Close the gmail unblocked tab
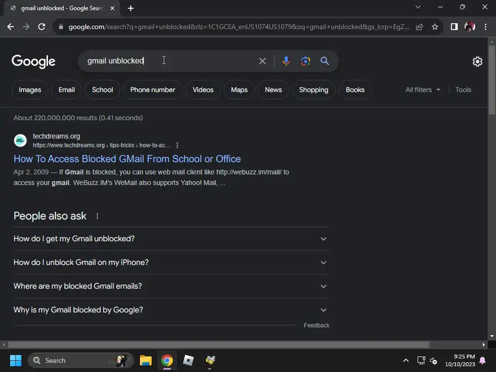 tap(112, 8)
